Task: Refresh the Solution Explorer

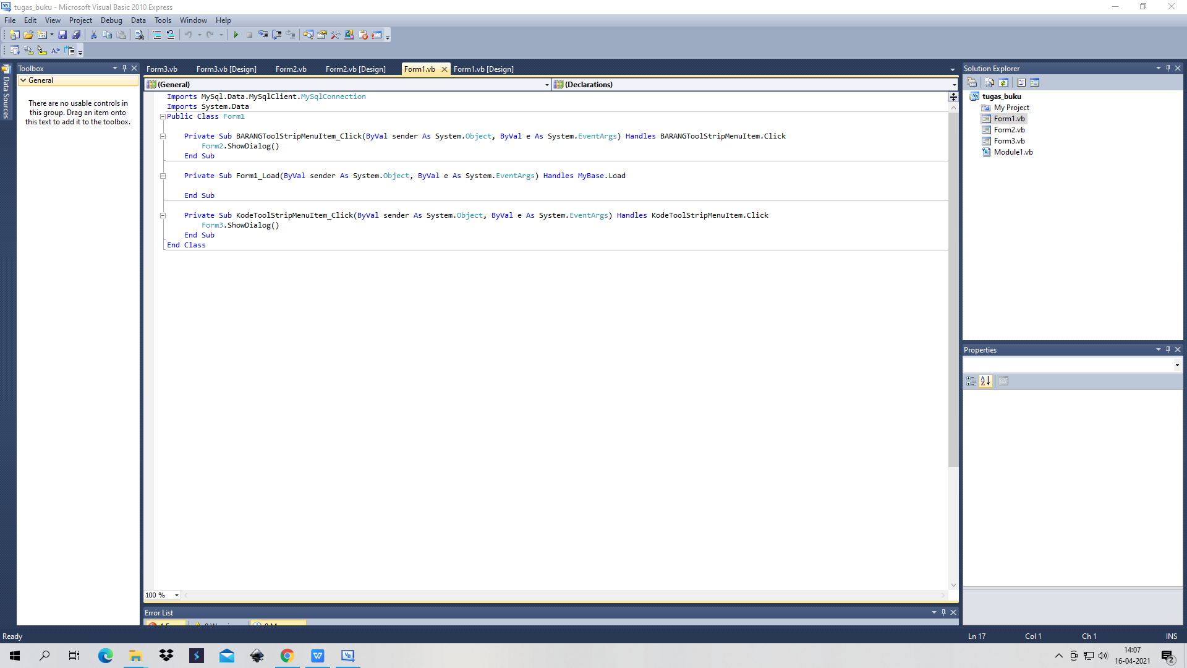Action: coord(1003,82)
